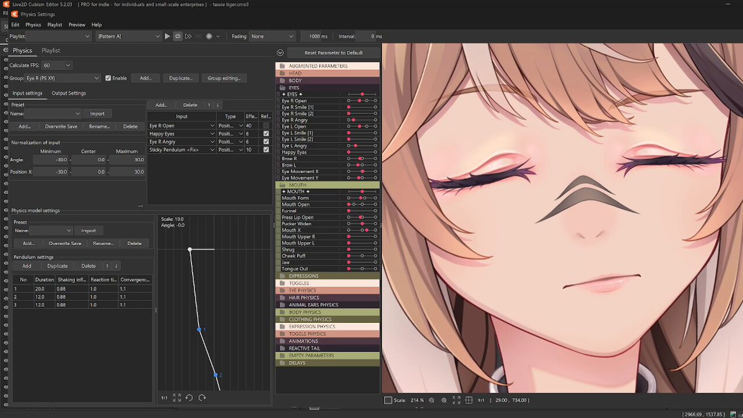Screen dimensions: 743x418
Task: Open the Playlist dropdown in toolbar
Action: 59,37
